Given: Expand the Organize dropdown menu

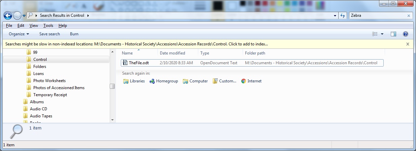Looking at the screenshot, I should tap(19, 34).
